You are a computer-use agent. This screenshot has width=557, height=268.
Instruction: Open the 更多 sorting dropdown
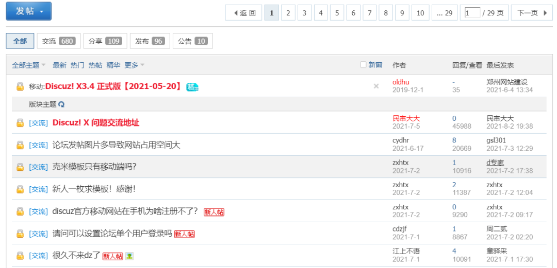(135, 65)
